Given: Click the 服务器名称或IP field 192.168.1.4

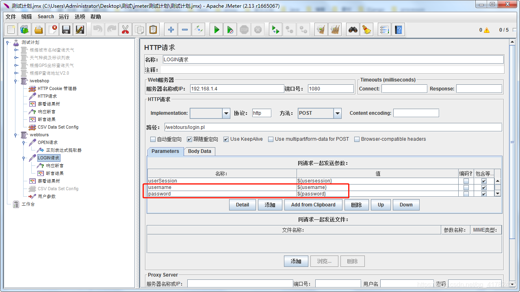Looking at the screenshot, I should 237,89.
